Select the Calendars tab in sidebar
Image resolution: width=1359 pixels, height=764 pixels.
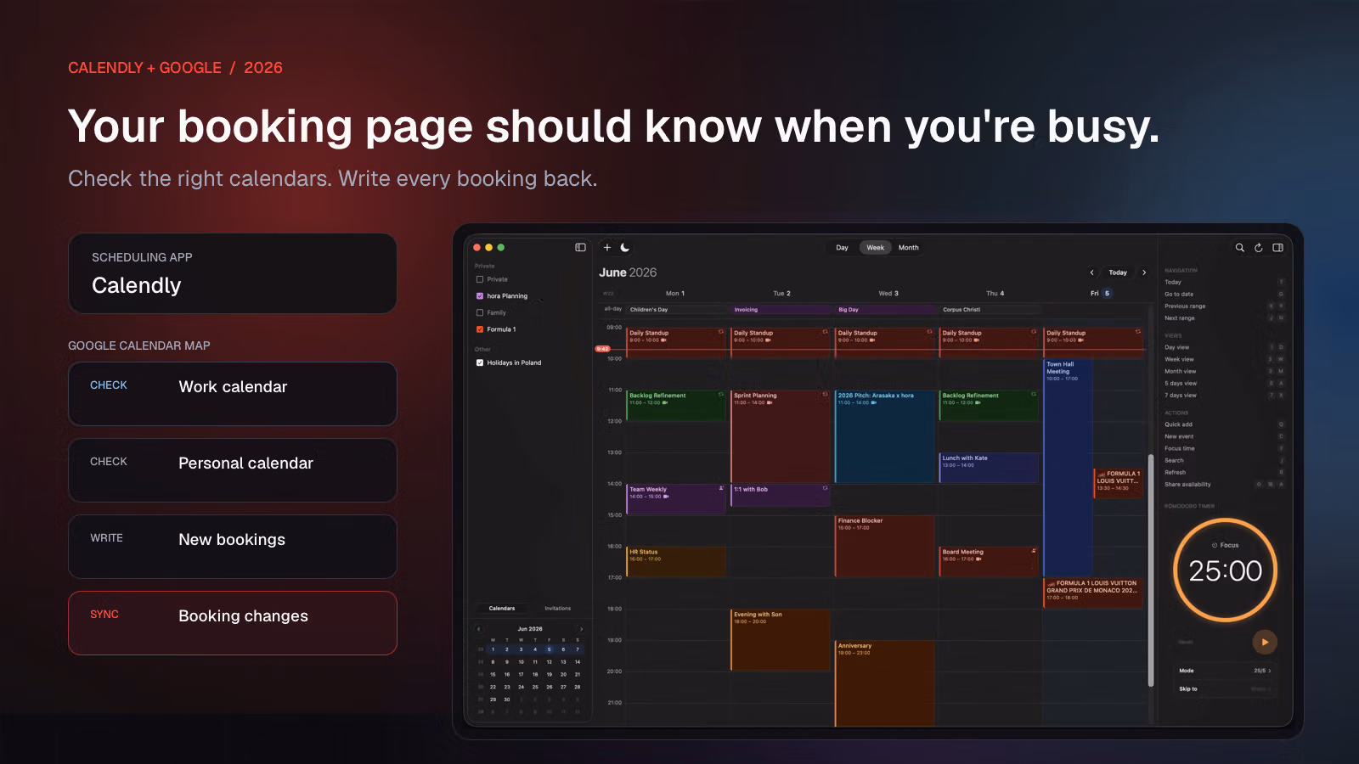point(502,609)
